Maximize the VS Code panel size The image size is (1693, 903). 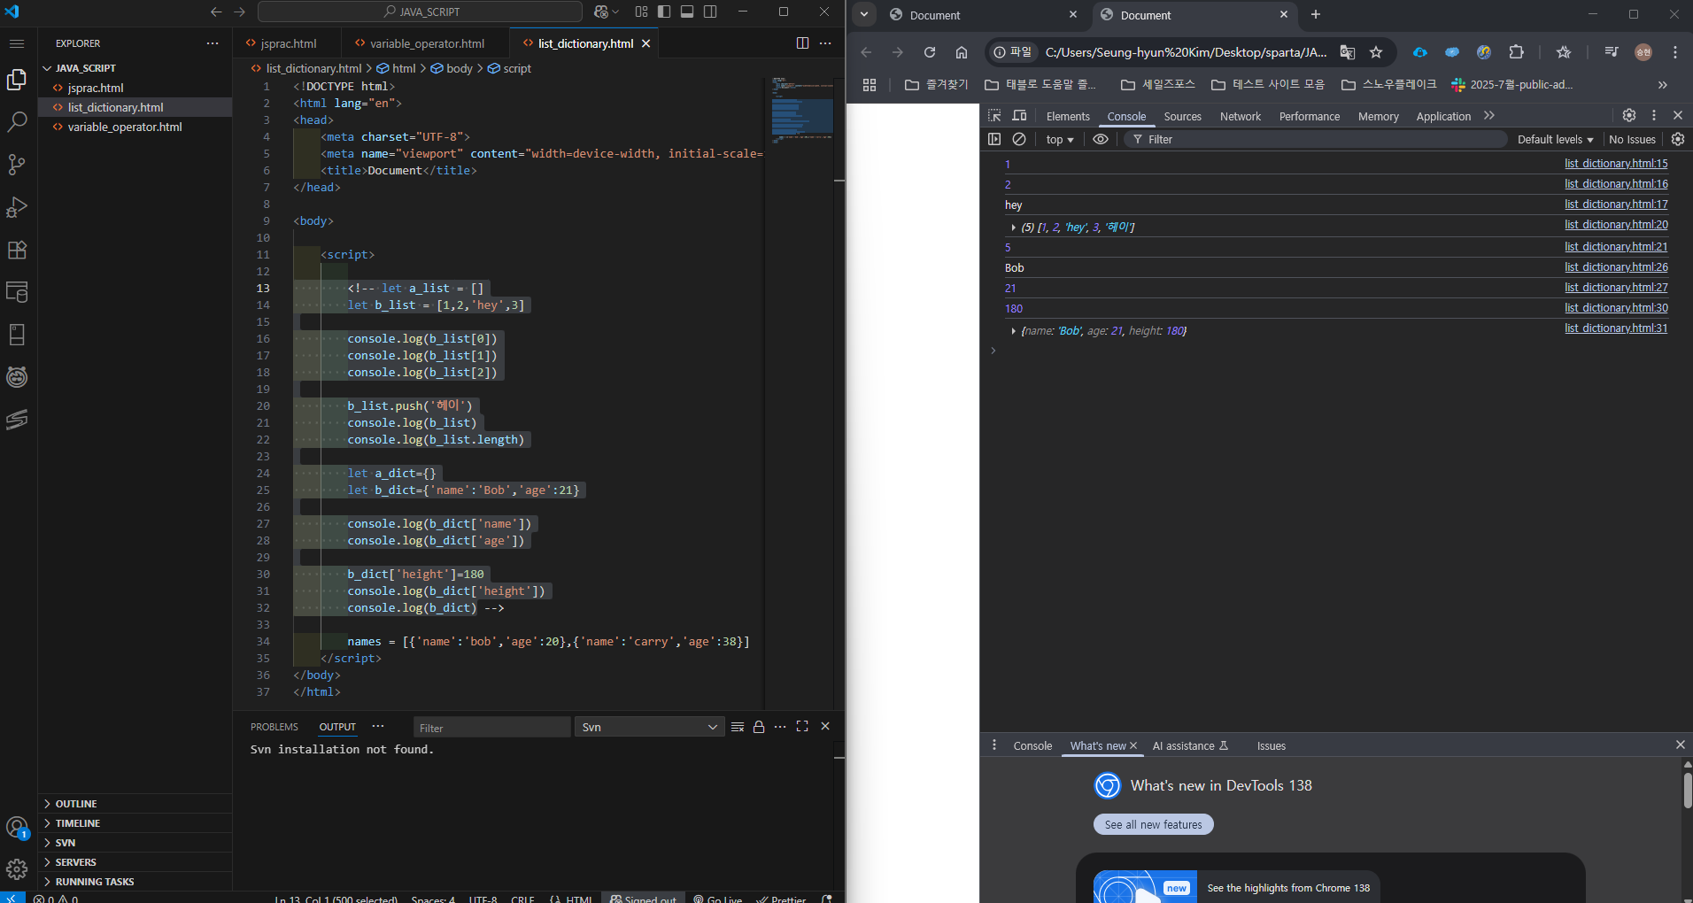pos(802,726)
